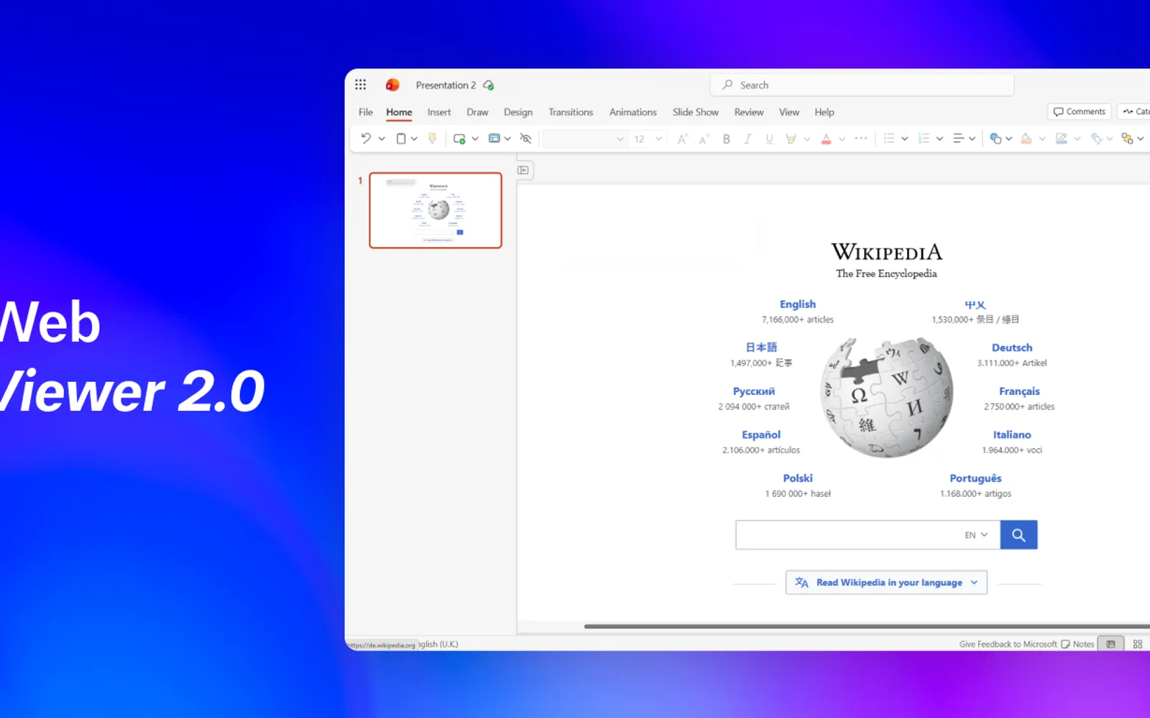Viewport: 1150px width, 718px height.
Task: Click the Shape Outline pen icon
Action: coord(1062,139)
